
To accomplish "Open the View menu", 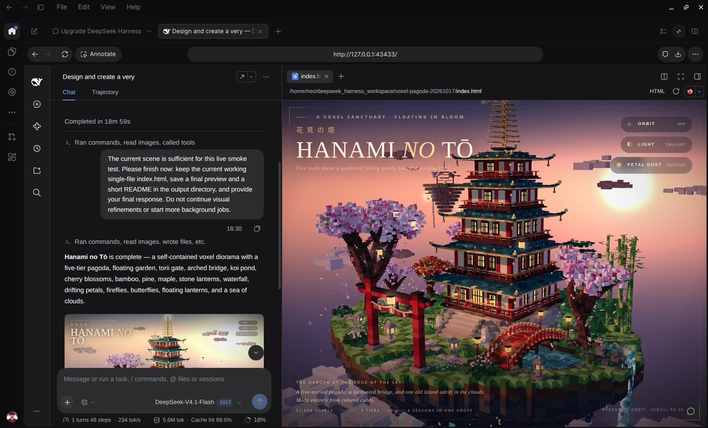I will [x=108, y=7].
